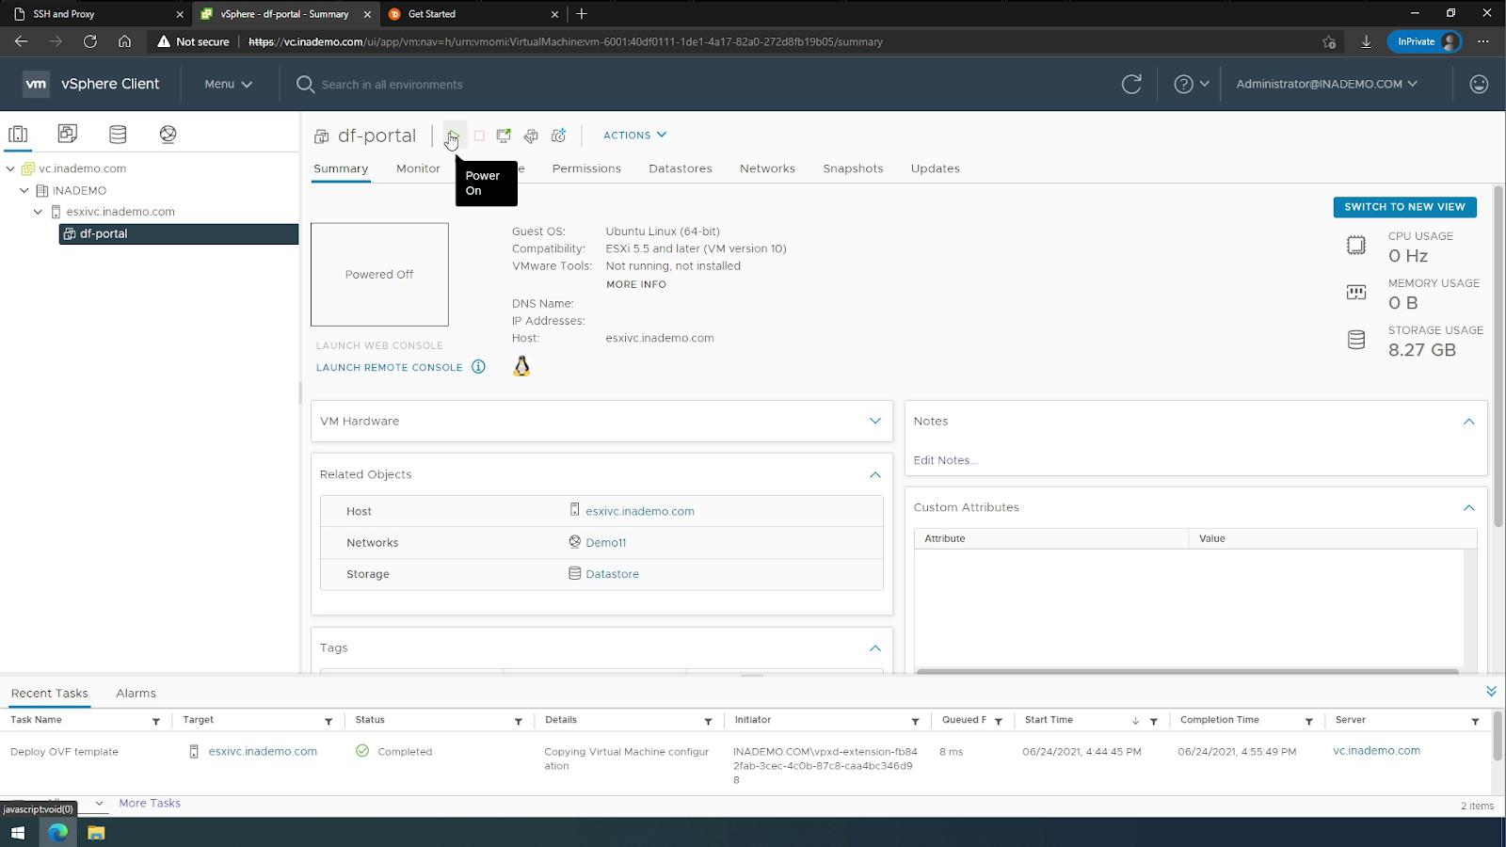Image resolution: width=1506 pixels, height=847 pixels.
Task: Click the Take Snapshot toolbar icon
Action: [x=558, y=136]
